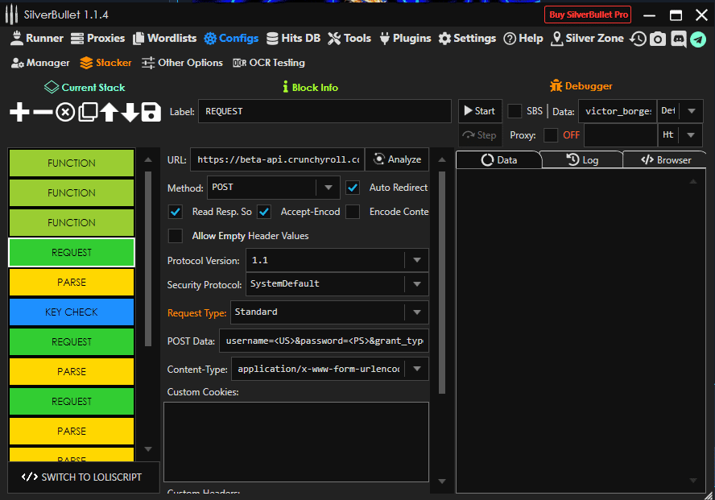Screen dimensions: 715x500
Task: Show the debugger Data tab
Action: (499, 160)
